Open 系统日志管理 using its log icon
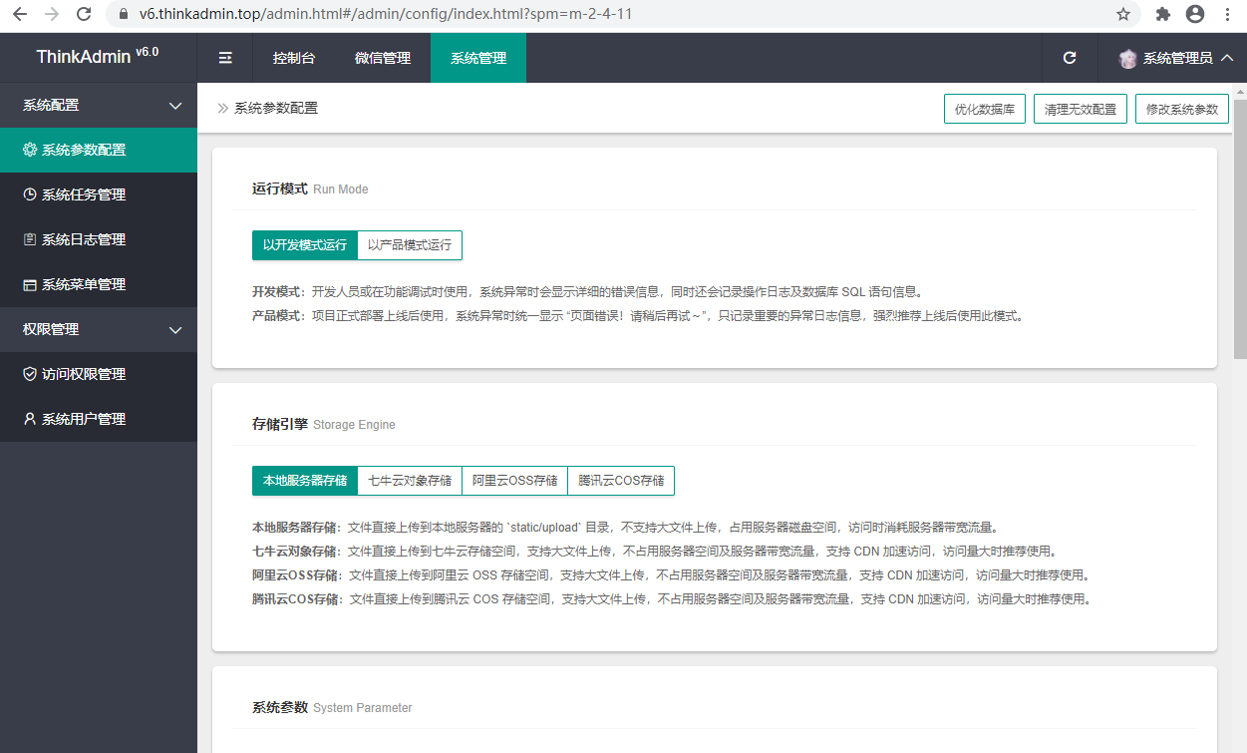Viewport: 1247px width, 753px height. pyautogui.click(x=32, y=239)
